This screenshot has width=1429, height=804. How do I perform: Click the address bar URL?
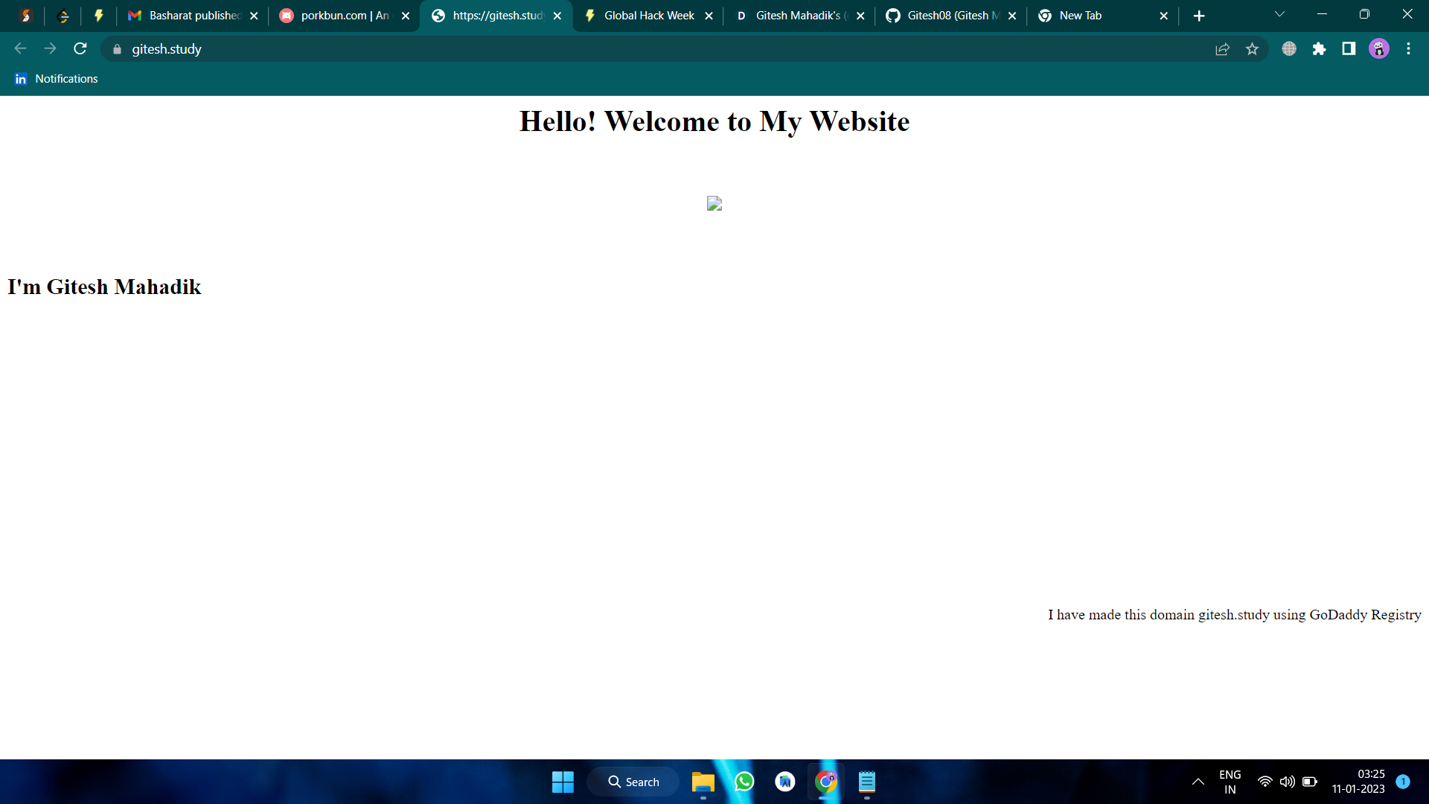(x=167, y=49)
